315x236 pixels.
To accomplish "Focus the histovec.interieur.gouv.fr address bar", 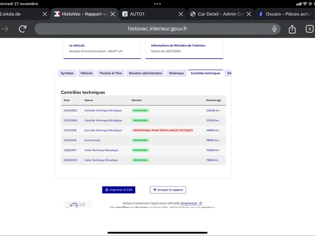I will (x=157, y=29).
